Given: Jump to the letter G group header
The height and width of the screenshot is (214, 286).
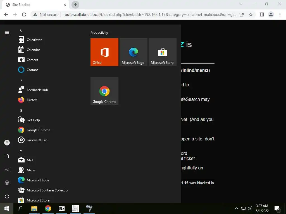Looking at the screenshot, I should [21, 110].
